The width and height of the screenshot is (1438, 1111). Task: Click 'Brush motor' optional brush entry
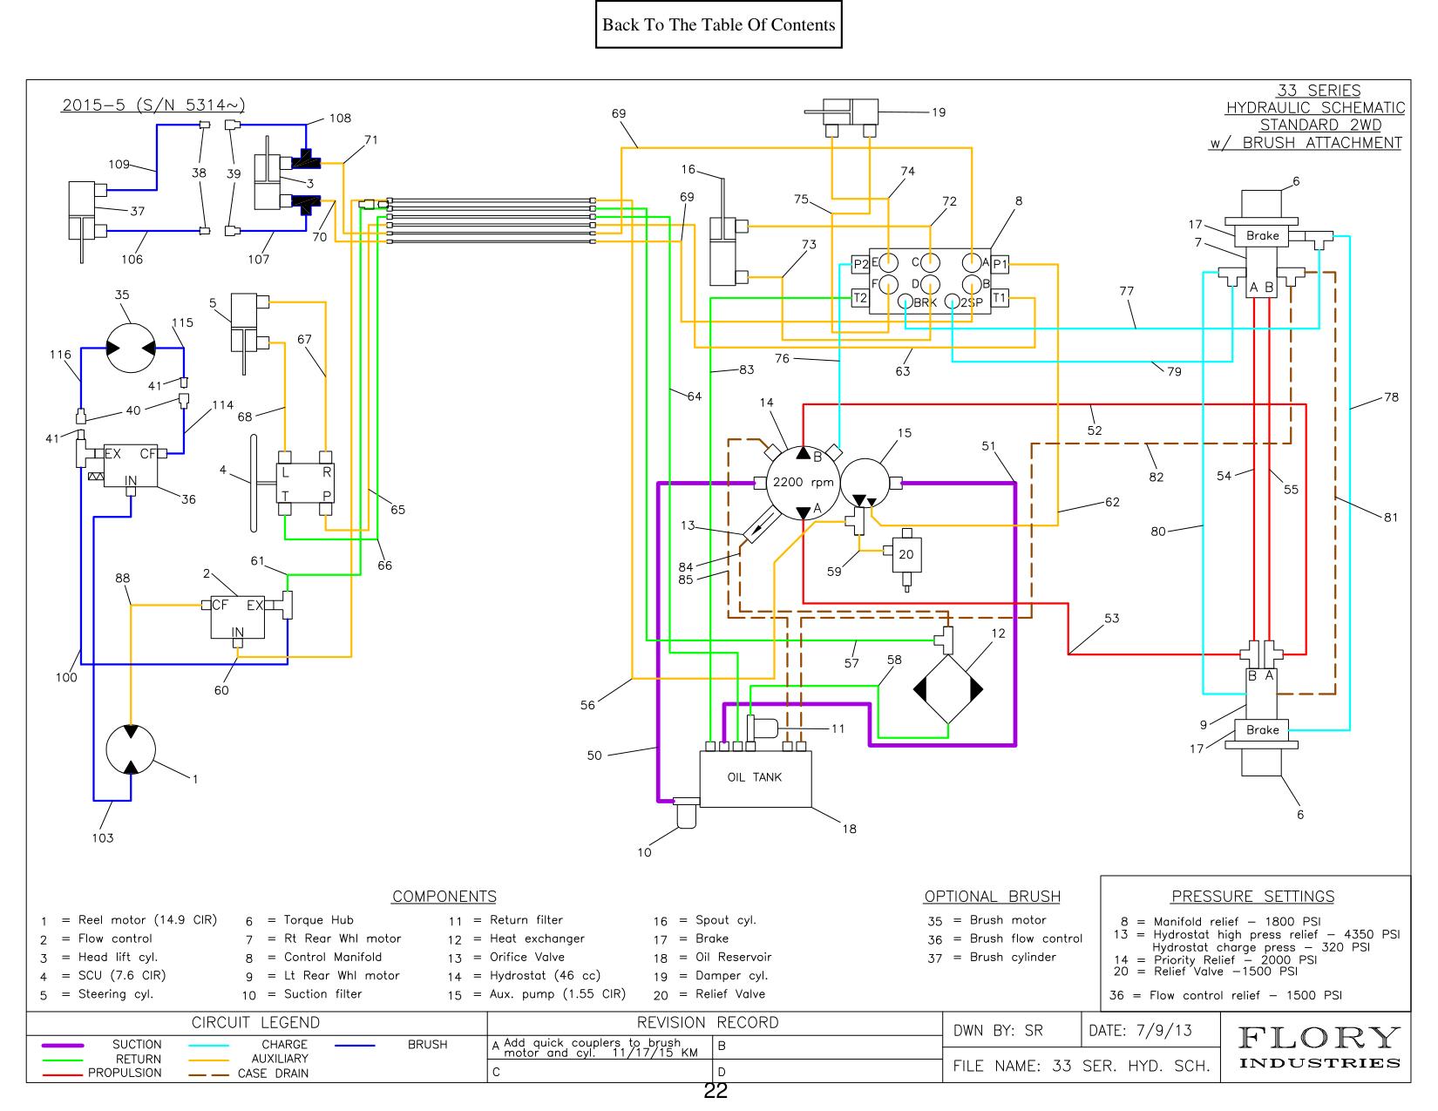(987, 920)
